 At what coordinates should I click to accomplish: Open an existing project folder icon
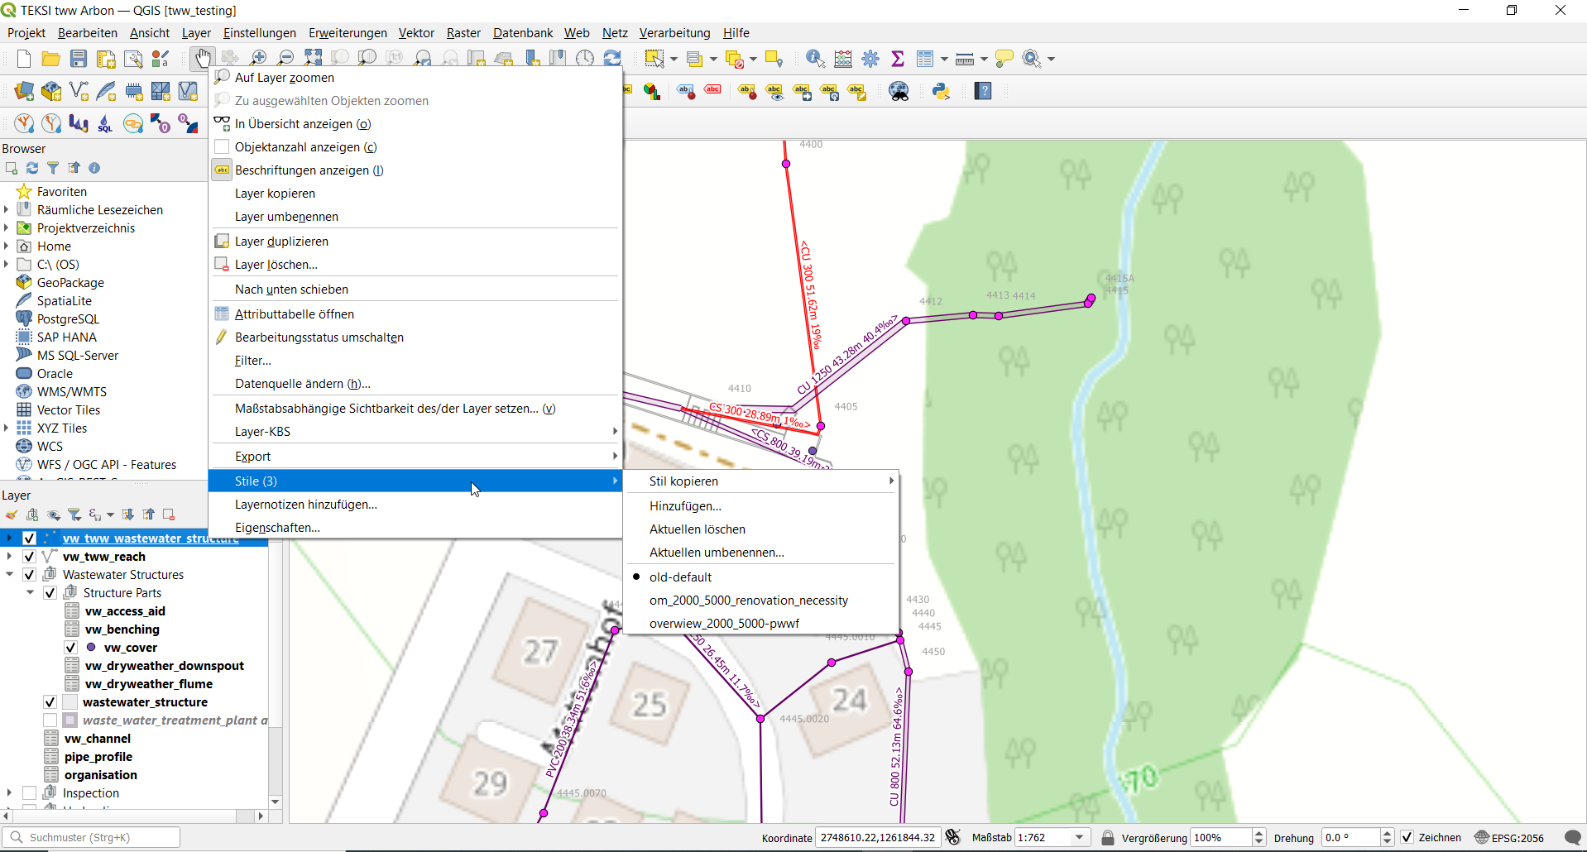[50, 59]
